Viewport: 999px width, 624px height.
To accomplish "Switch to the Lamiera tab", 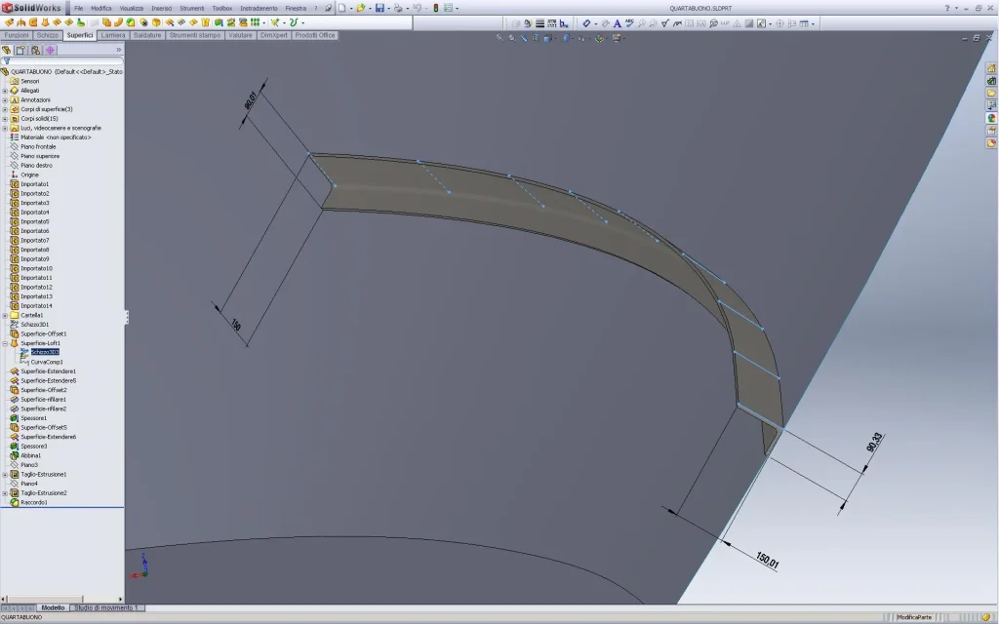I will tap(113, 36).
